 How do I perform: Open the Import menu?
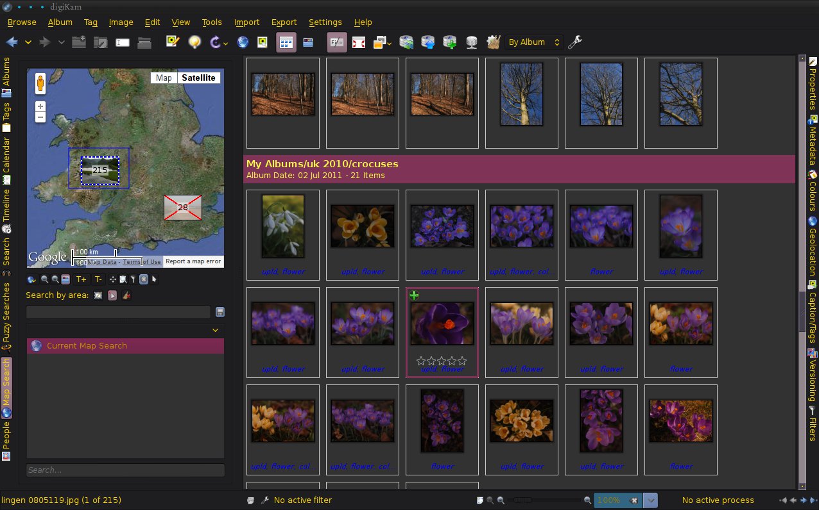[x=247, y=22]
